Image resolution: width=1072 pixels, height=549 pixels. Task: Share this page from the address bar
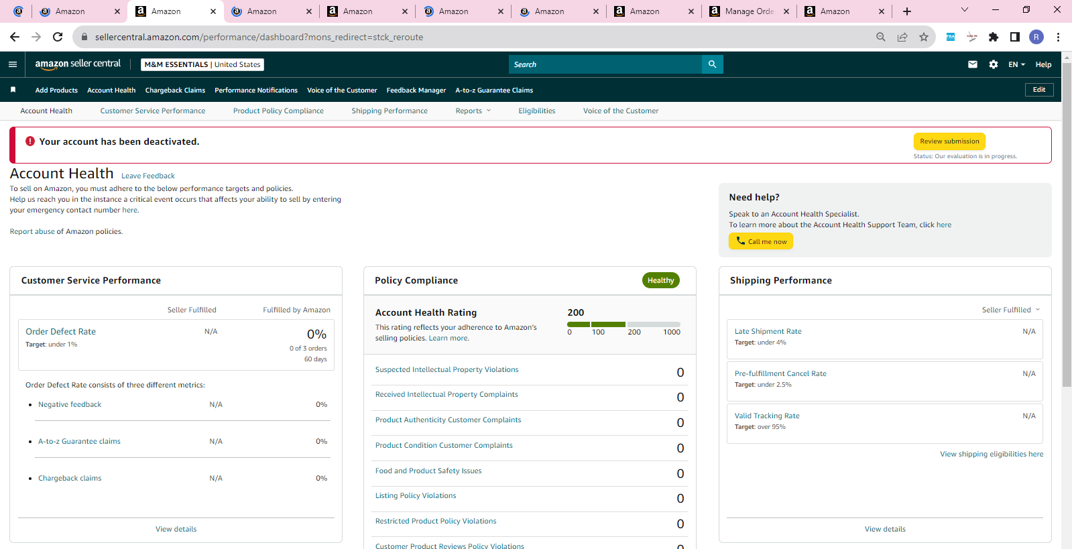[902, 37]
